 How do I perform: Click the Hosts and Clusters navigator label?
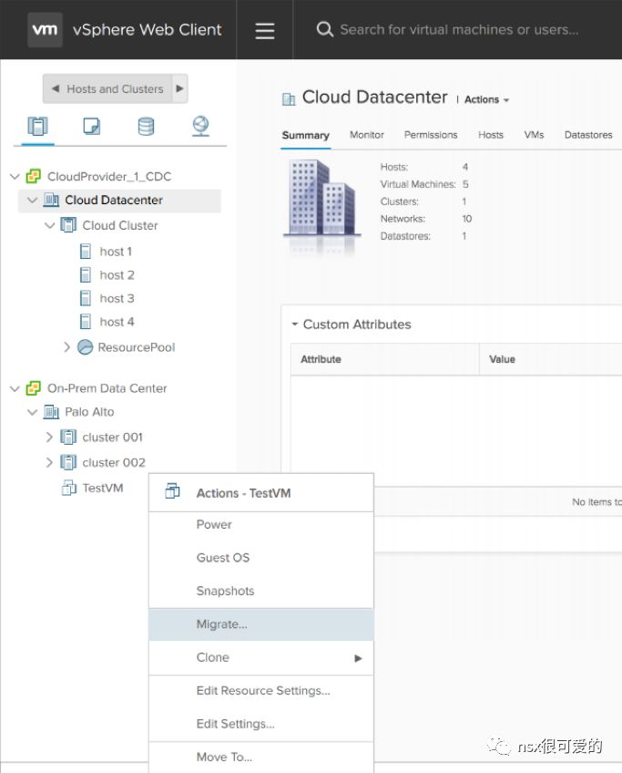coord(115,88)
